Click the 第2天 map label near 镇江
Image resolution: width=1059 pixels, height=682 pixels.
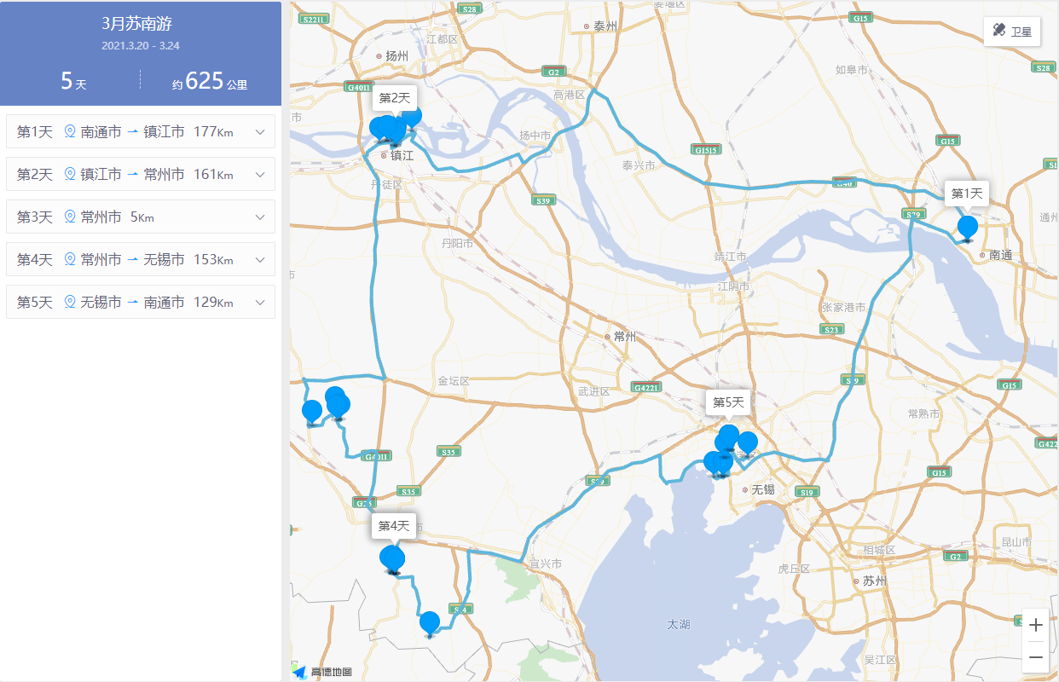[x=394, y=98]
